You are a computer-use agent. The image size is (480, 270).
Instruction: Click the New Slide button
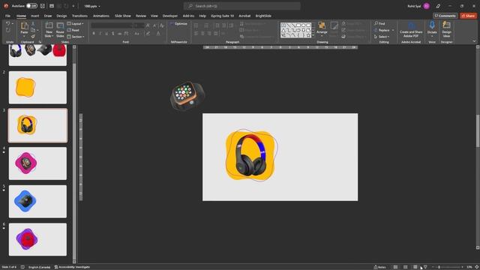click(49, 30)
